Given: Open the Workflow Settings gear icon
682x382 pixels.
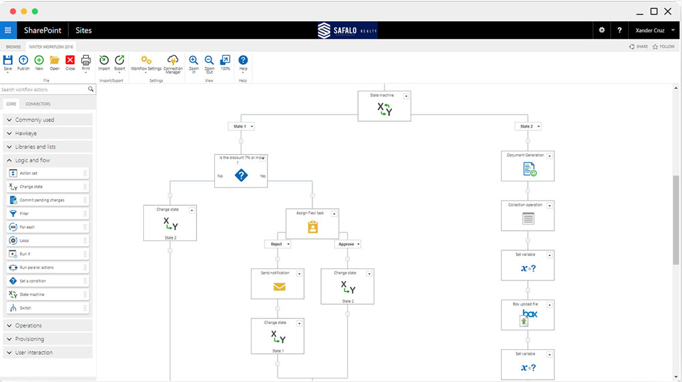Looking at the screenshot, I should (146, 61).
